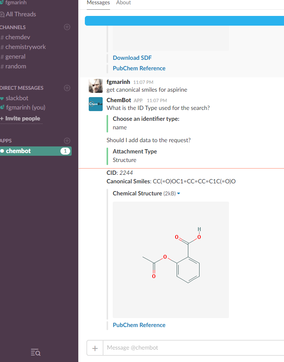Open the filter search icon at sidebar bottom
The width and height of the screenshot is (284, 362).
click(x=35, y=352)
